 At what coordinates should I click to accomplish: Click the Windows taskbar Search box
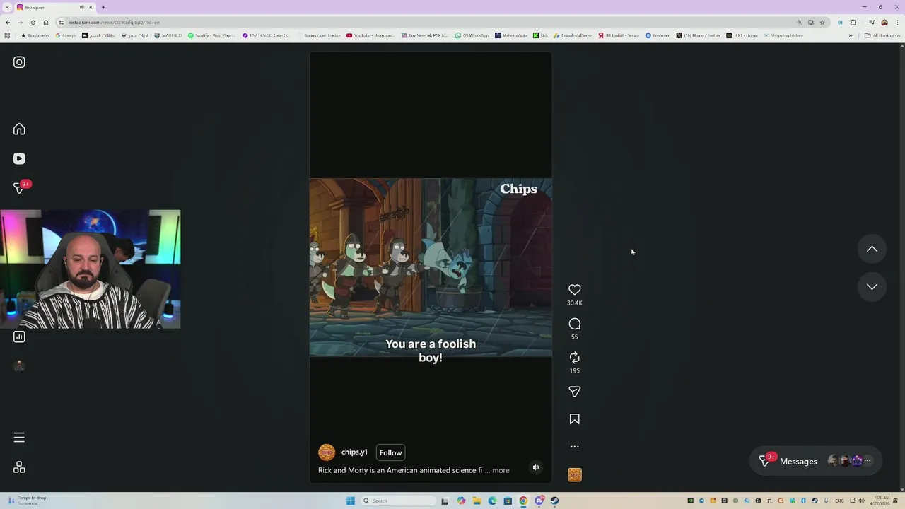pos(397,501)
